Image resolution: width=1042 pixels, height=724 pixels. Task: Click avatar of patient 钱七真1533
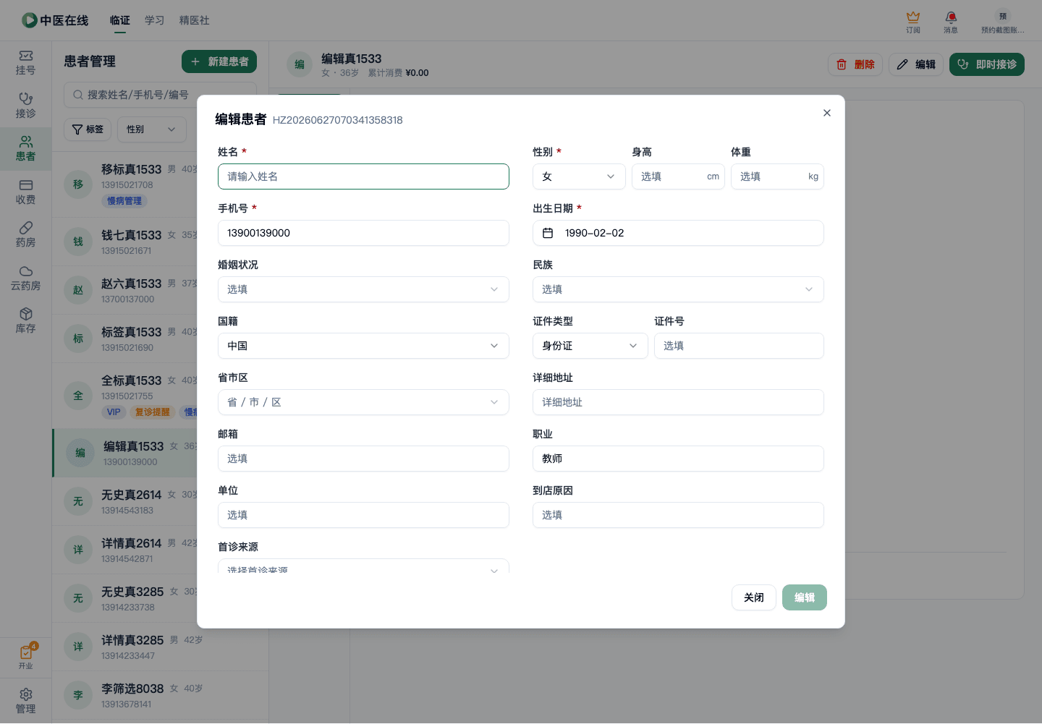pyautogui.click(x=78, y=242)
